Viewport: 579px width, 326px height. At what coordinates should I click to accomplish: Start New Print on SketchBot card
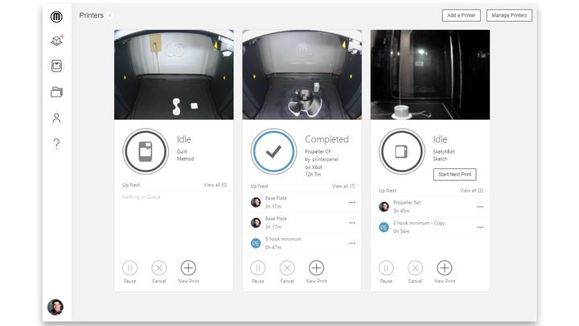444,268
